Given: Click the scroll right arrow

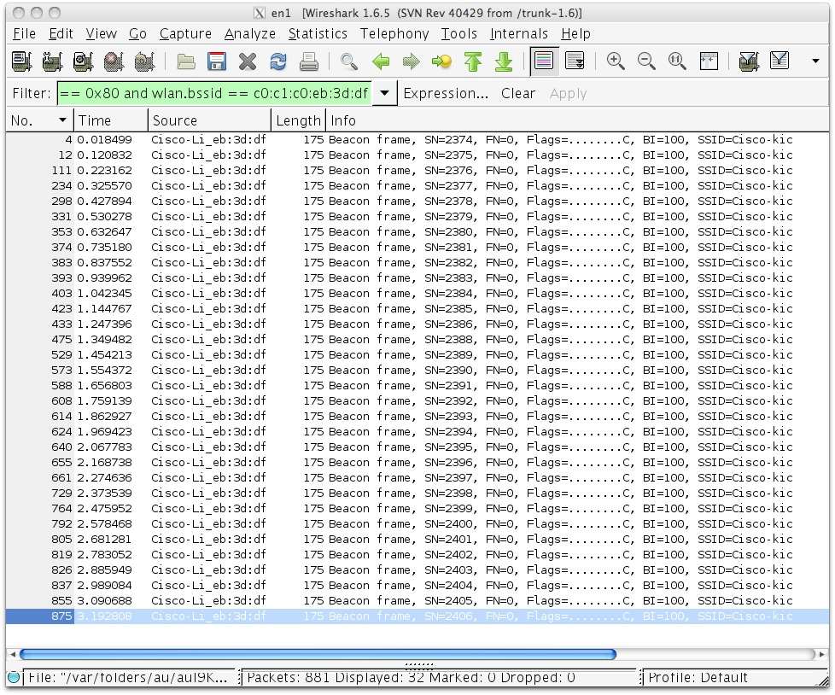Looking at the screenshot, I should coord(821,654).
